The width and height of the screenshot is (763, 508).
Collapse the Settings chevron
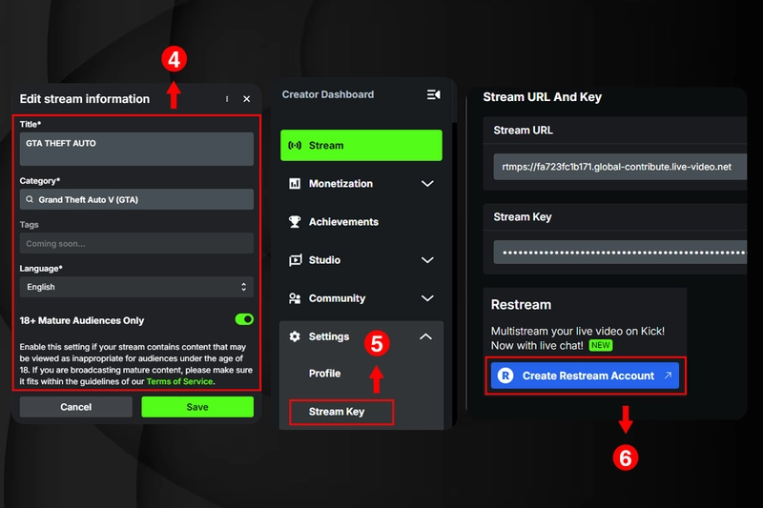tap(425, 336)
